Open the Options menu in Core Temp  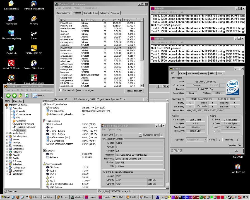point(111,129)
